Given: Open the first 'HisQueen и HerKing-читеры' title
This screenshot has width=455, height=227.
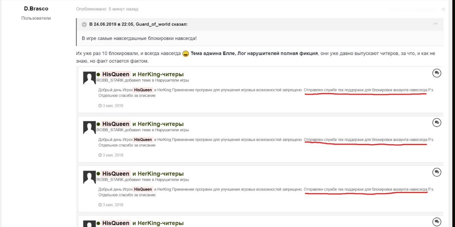Looking at the screenshot, I should (x=142, y=74).
